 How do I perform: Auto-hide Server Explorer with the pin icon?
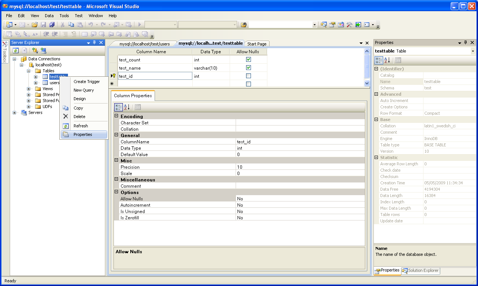(94, 43)
